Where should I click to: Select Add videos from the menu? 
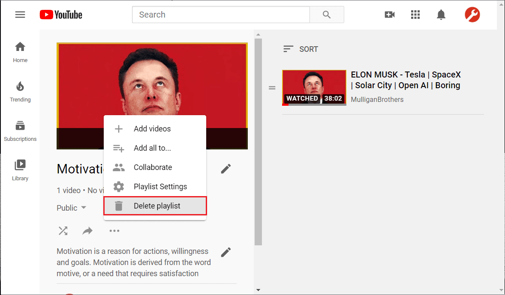pos(152,128)
